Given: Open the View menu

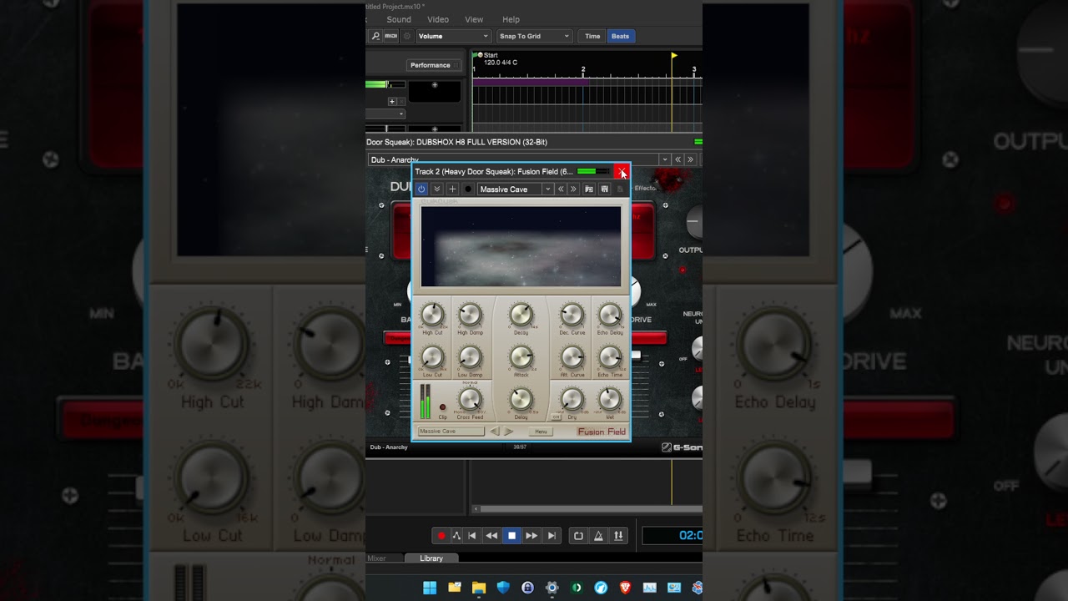Looking at the screenshot, I should pyautogui.click(x=474, y=19).
